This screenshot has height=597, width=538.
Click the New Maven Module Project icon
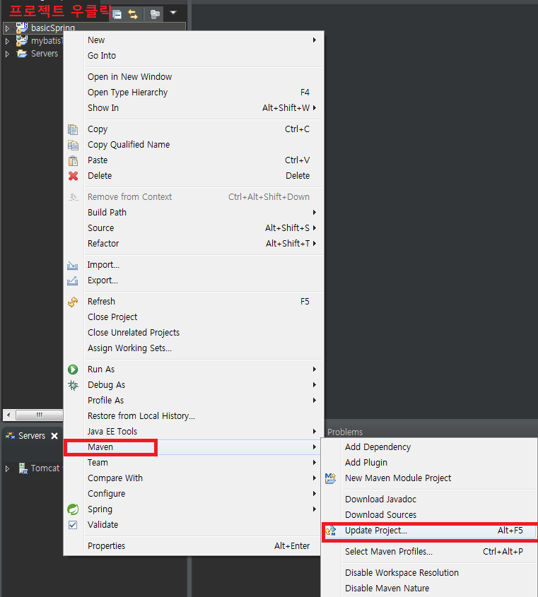click(330, 478)
